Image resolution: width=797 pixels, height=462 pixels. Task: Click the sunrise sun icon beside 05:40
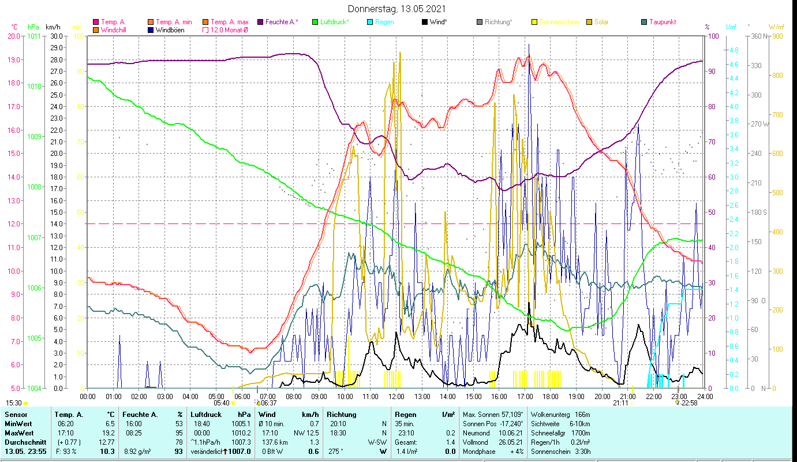tap(234, 403)
